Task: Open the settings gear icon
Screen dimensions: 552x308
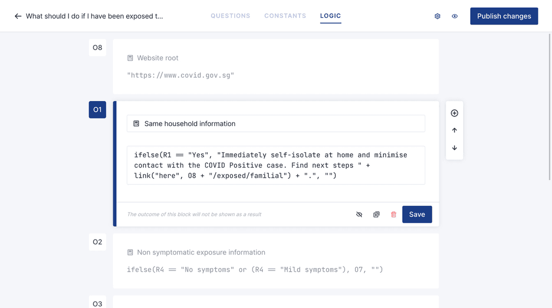Action: coord(437,16)
